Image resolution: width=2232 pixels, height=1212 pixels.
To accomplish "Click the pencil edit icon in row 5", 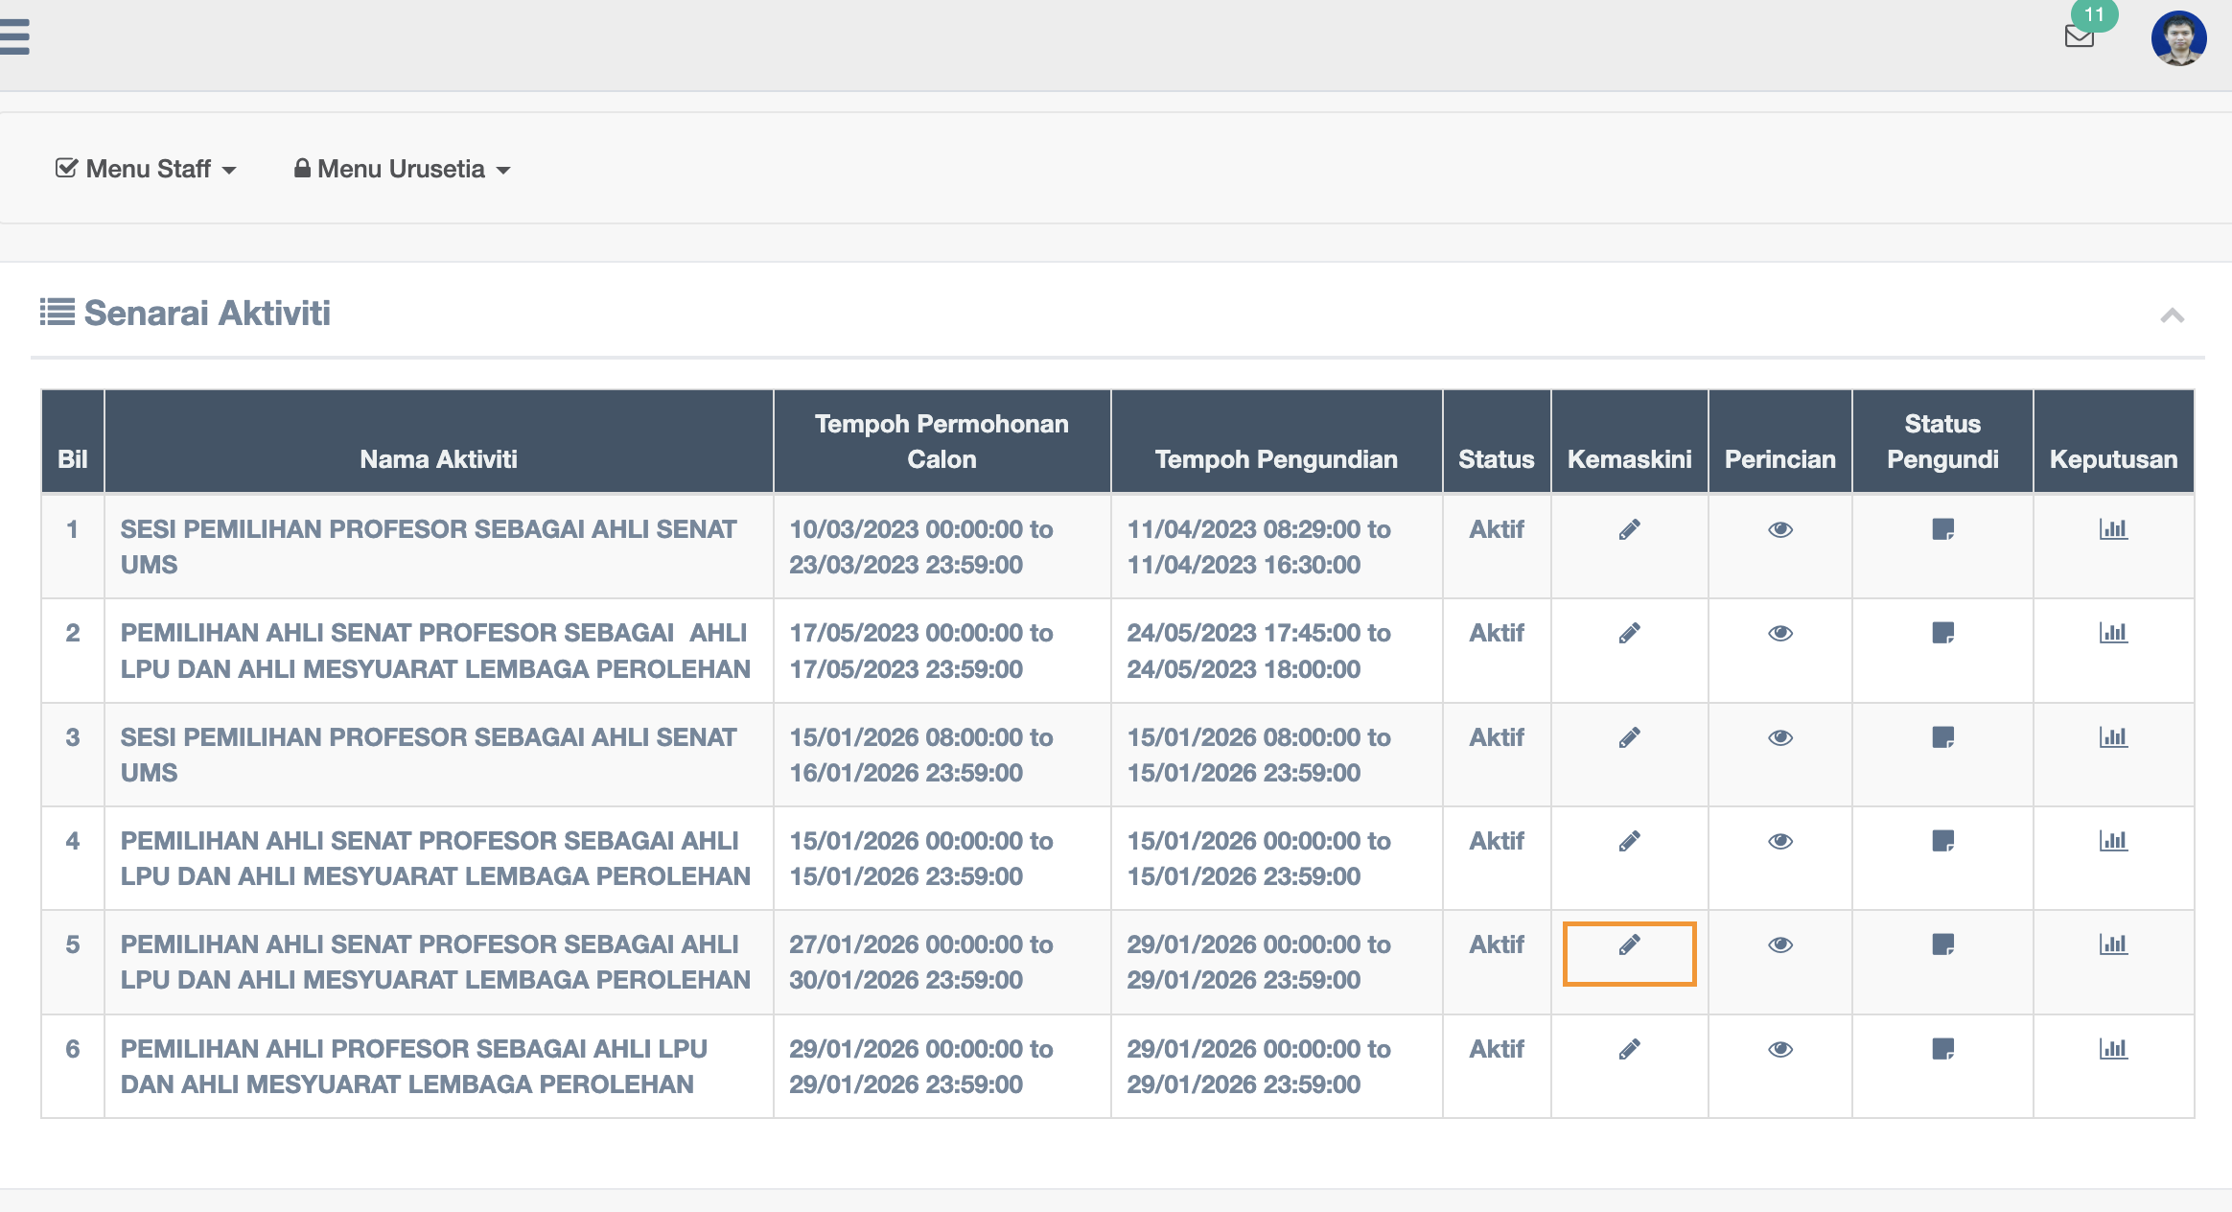I will click(x=1629, y=944).
